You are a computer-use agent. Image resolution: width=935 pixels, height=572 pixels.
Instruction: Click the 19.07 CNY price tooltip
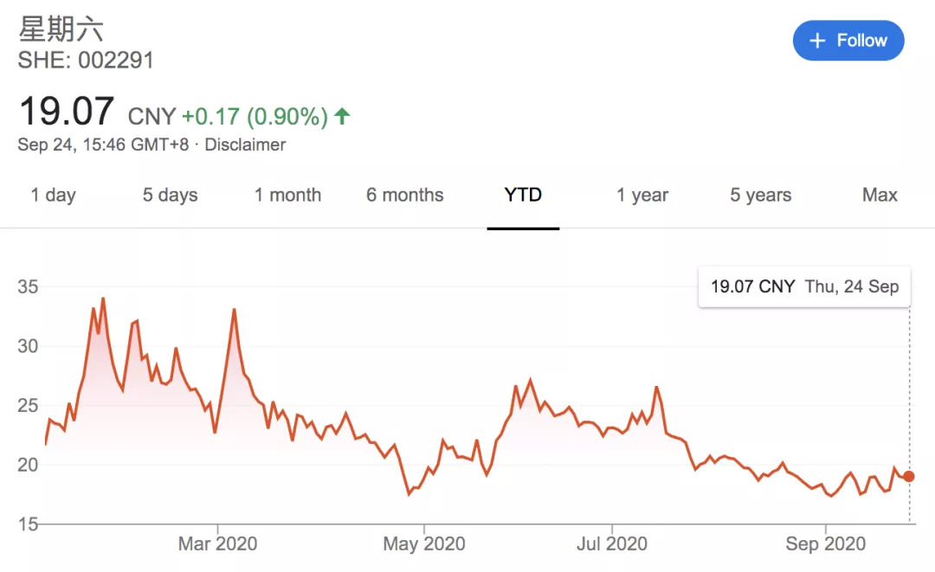click(x=804, y=286)
